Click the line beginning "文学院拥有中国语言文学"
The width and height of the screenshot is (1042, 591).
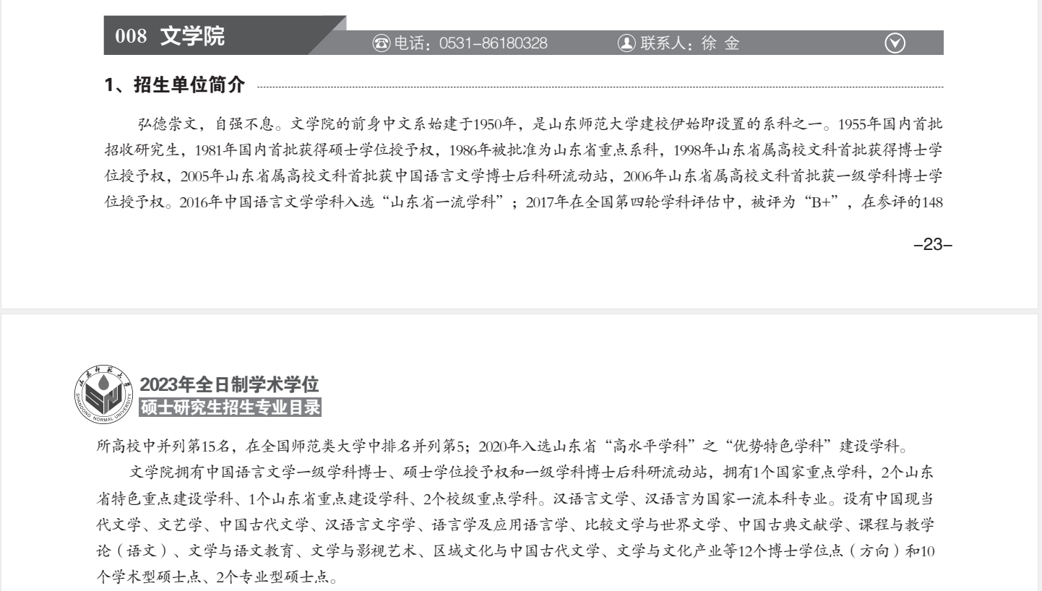(x=289, y=473)
